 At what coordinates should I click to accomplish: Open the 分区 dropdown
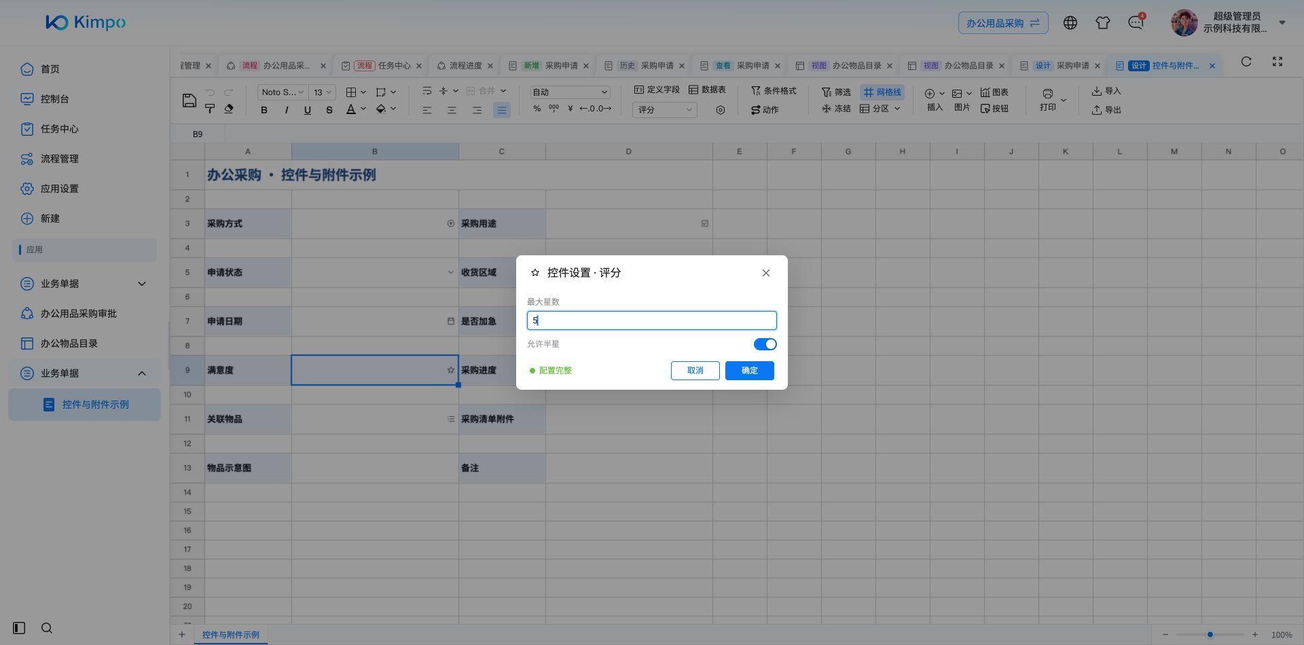pyautogui.click(x=880, y=109)
